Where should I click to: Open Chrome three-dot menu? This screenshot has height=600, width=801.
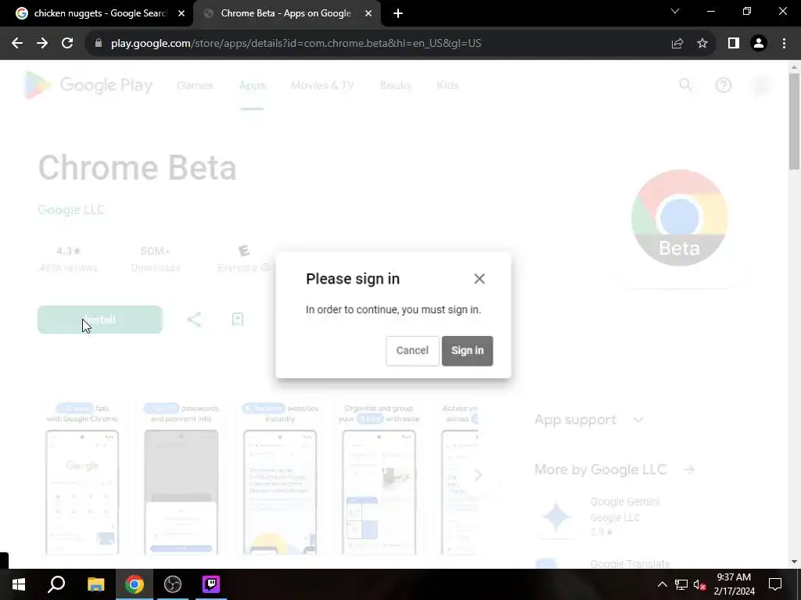[784, 44]
